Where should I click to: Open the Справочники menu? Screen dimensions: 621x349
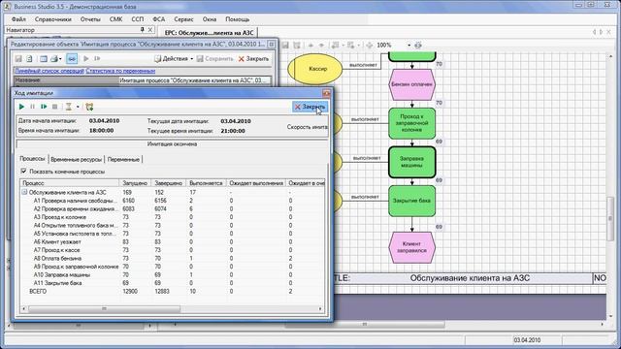coord(53,19)
